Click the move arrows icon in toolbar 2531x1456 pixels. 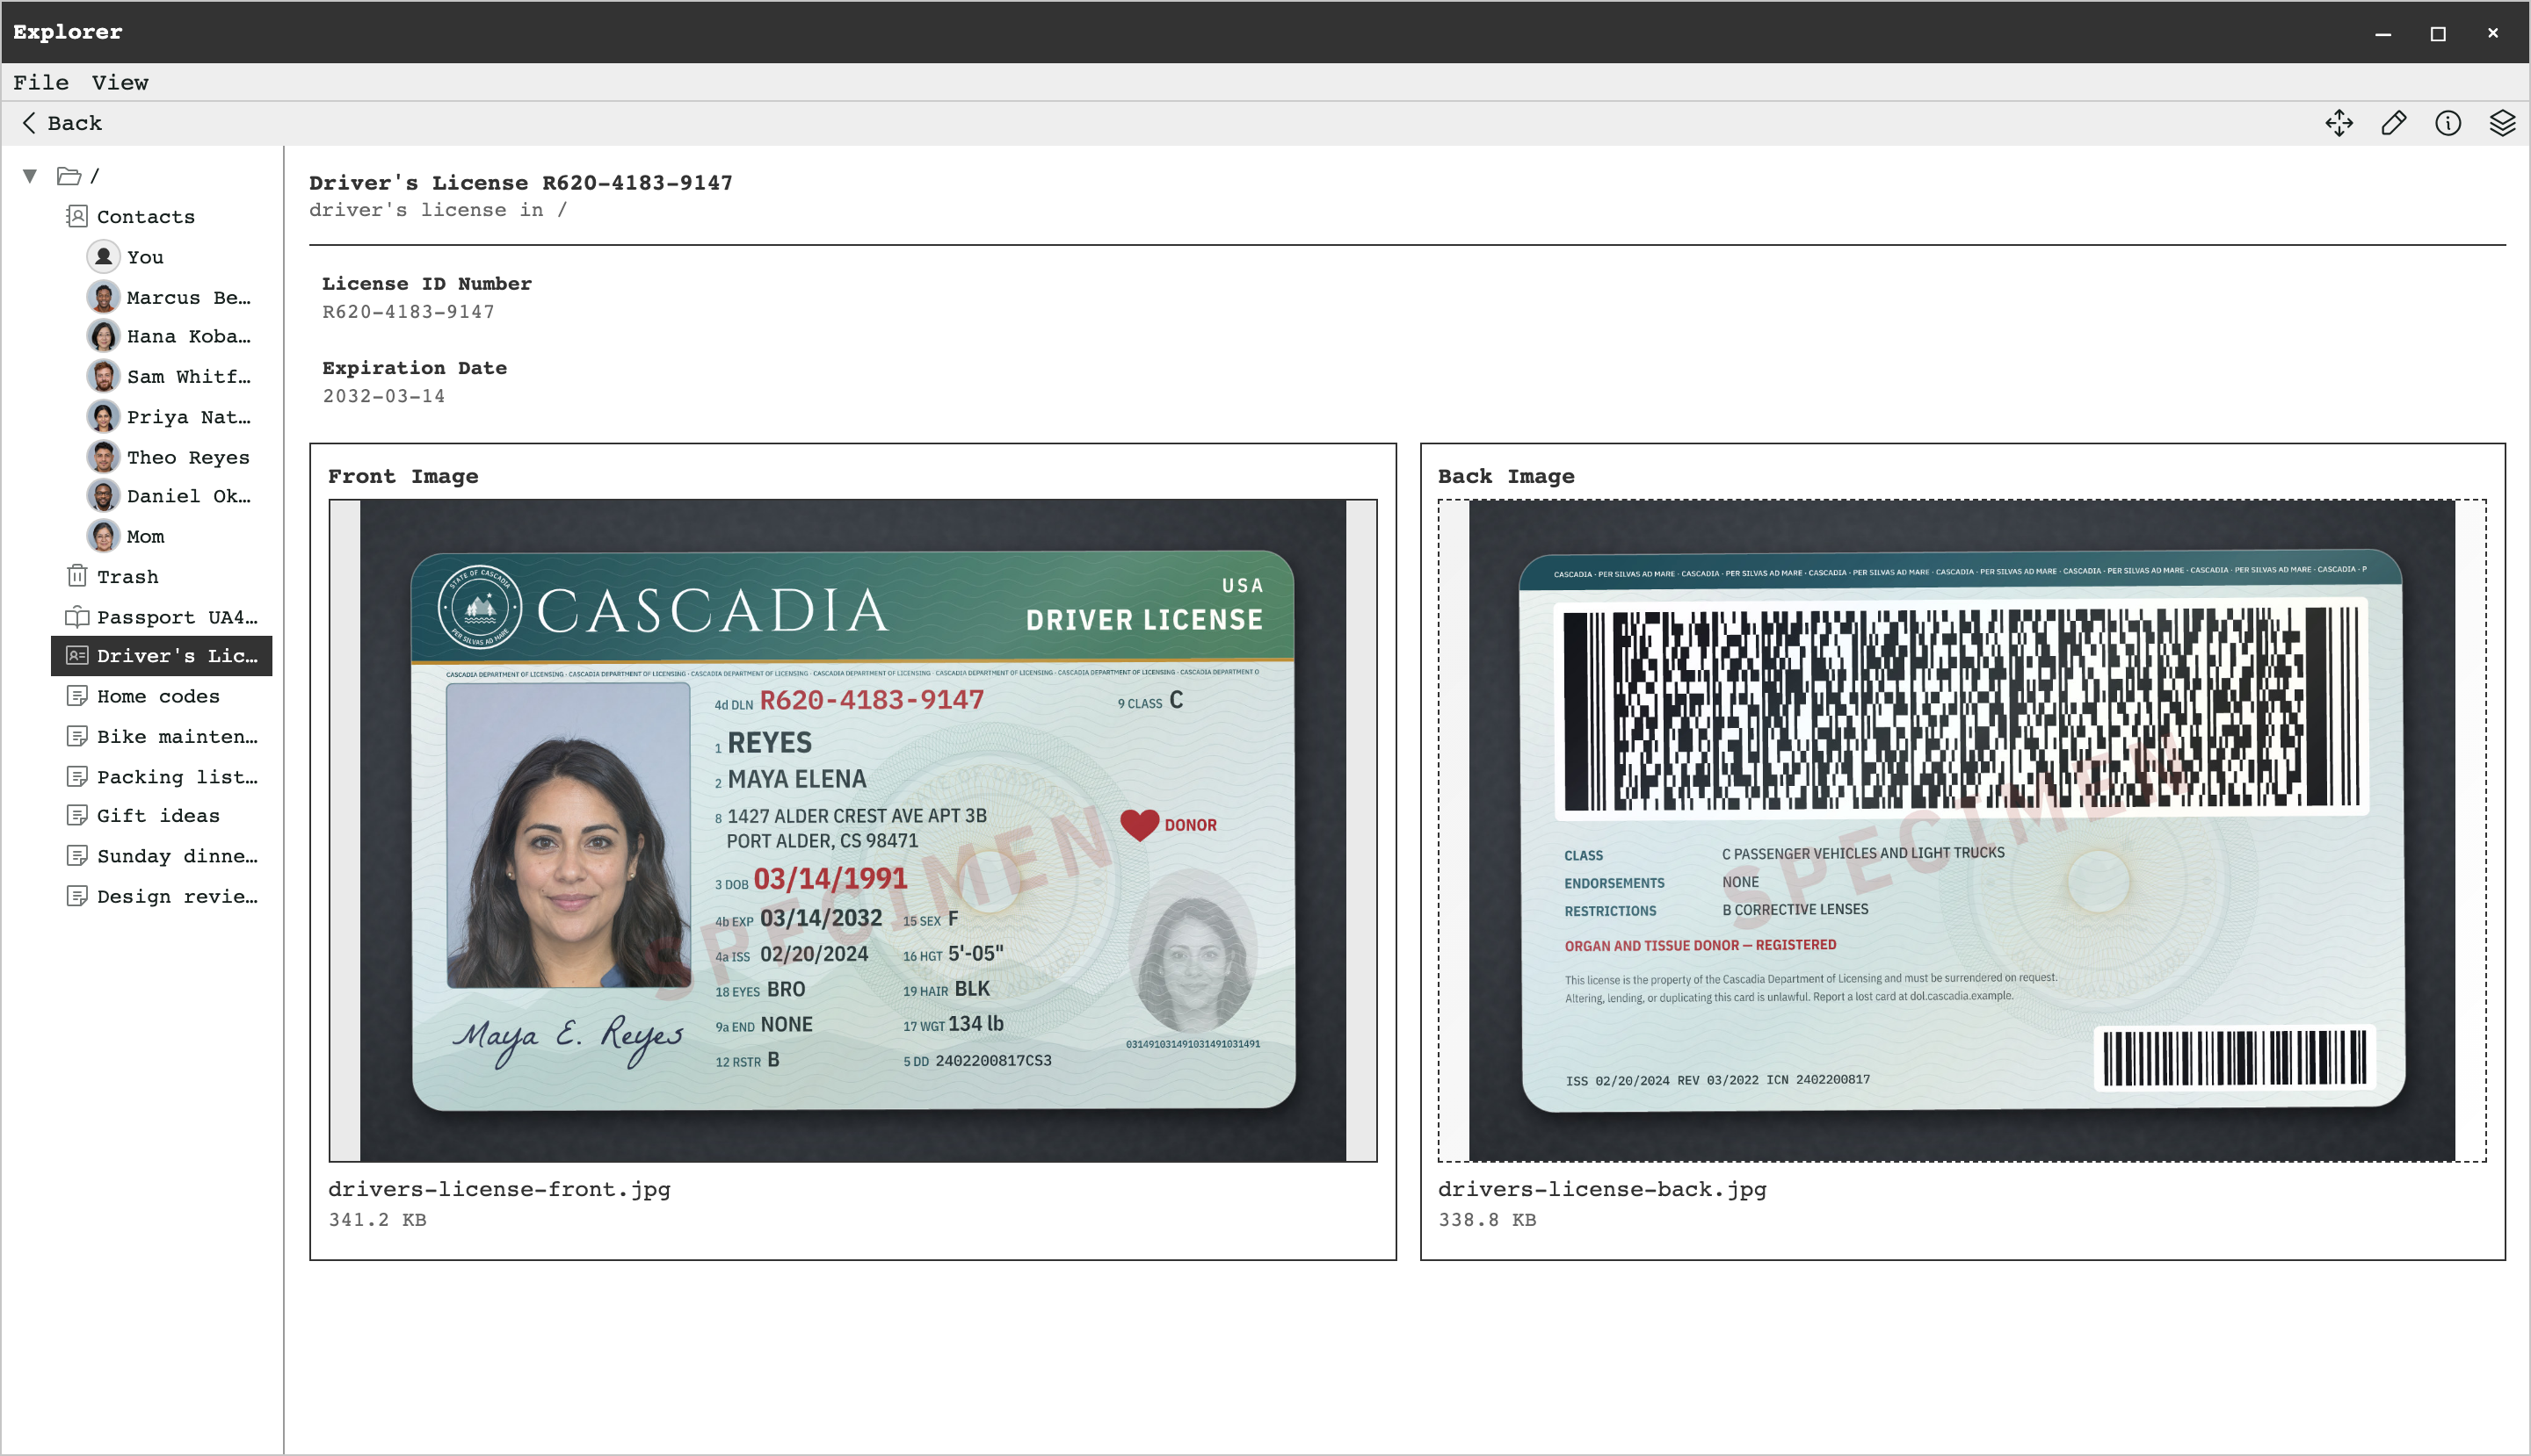pos(2339,123)
